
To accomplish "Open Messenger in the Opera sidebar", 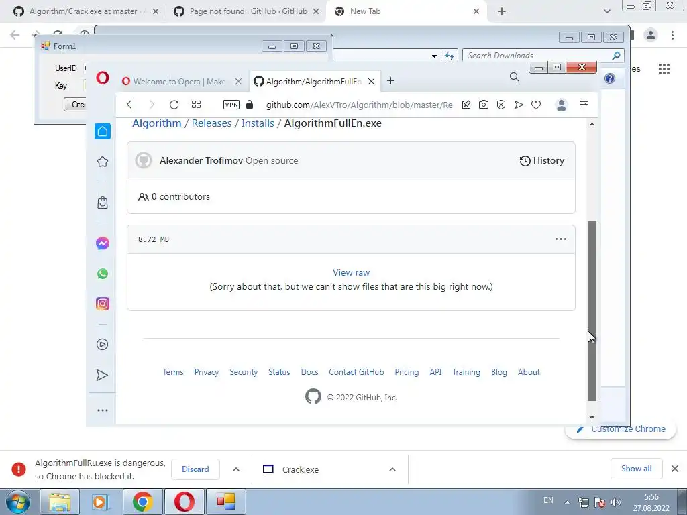I will 103,243.
